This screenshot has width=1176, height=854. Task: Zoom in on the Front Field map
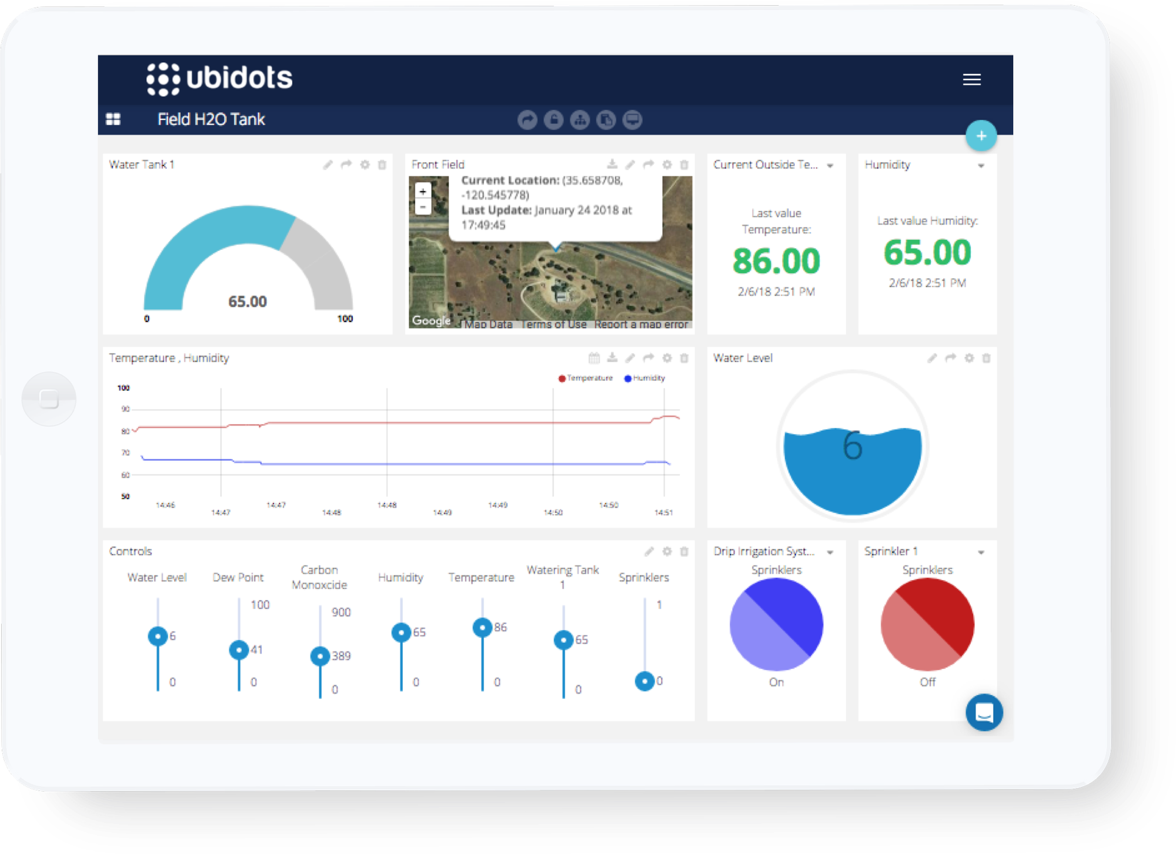(423, 192)
